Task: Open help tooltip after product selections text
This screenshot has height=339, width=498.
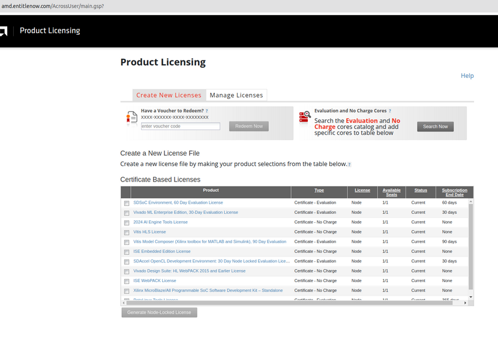Action: (x=349, y=164)
